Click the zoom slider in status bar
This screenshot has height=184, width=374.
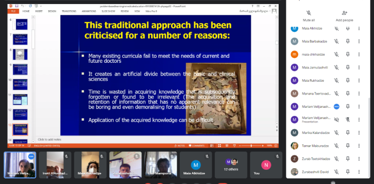coord(251,146)
